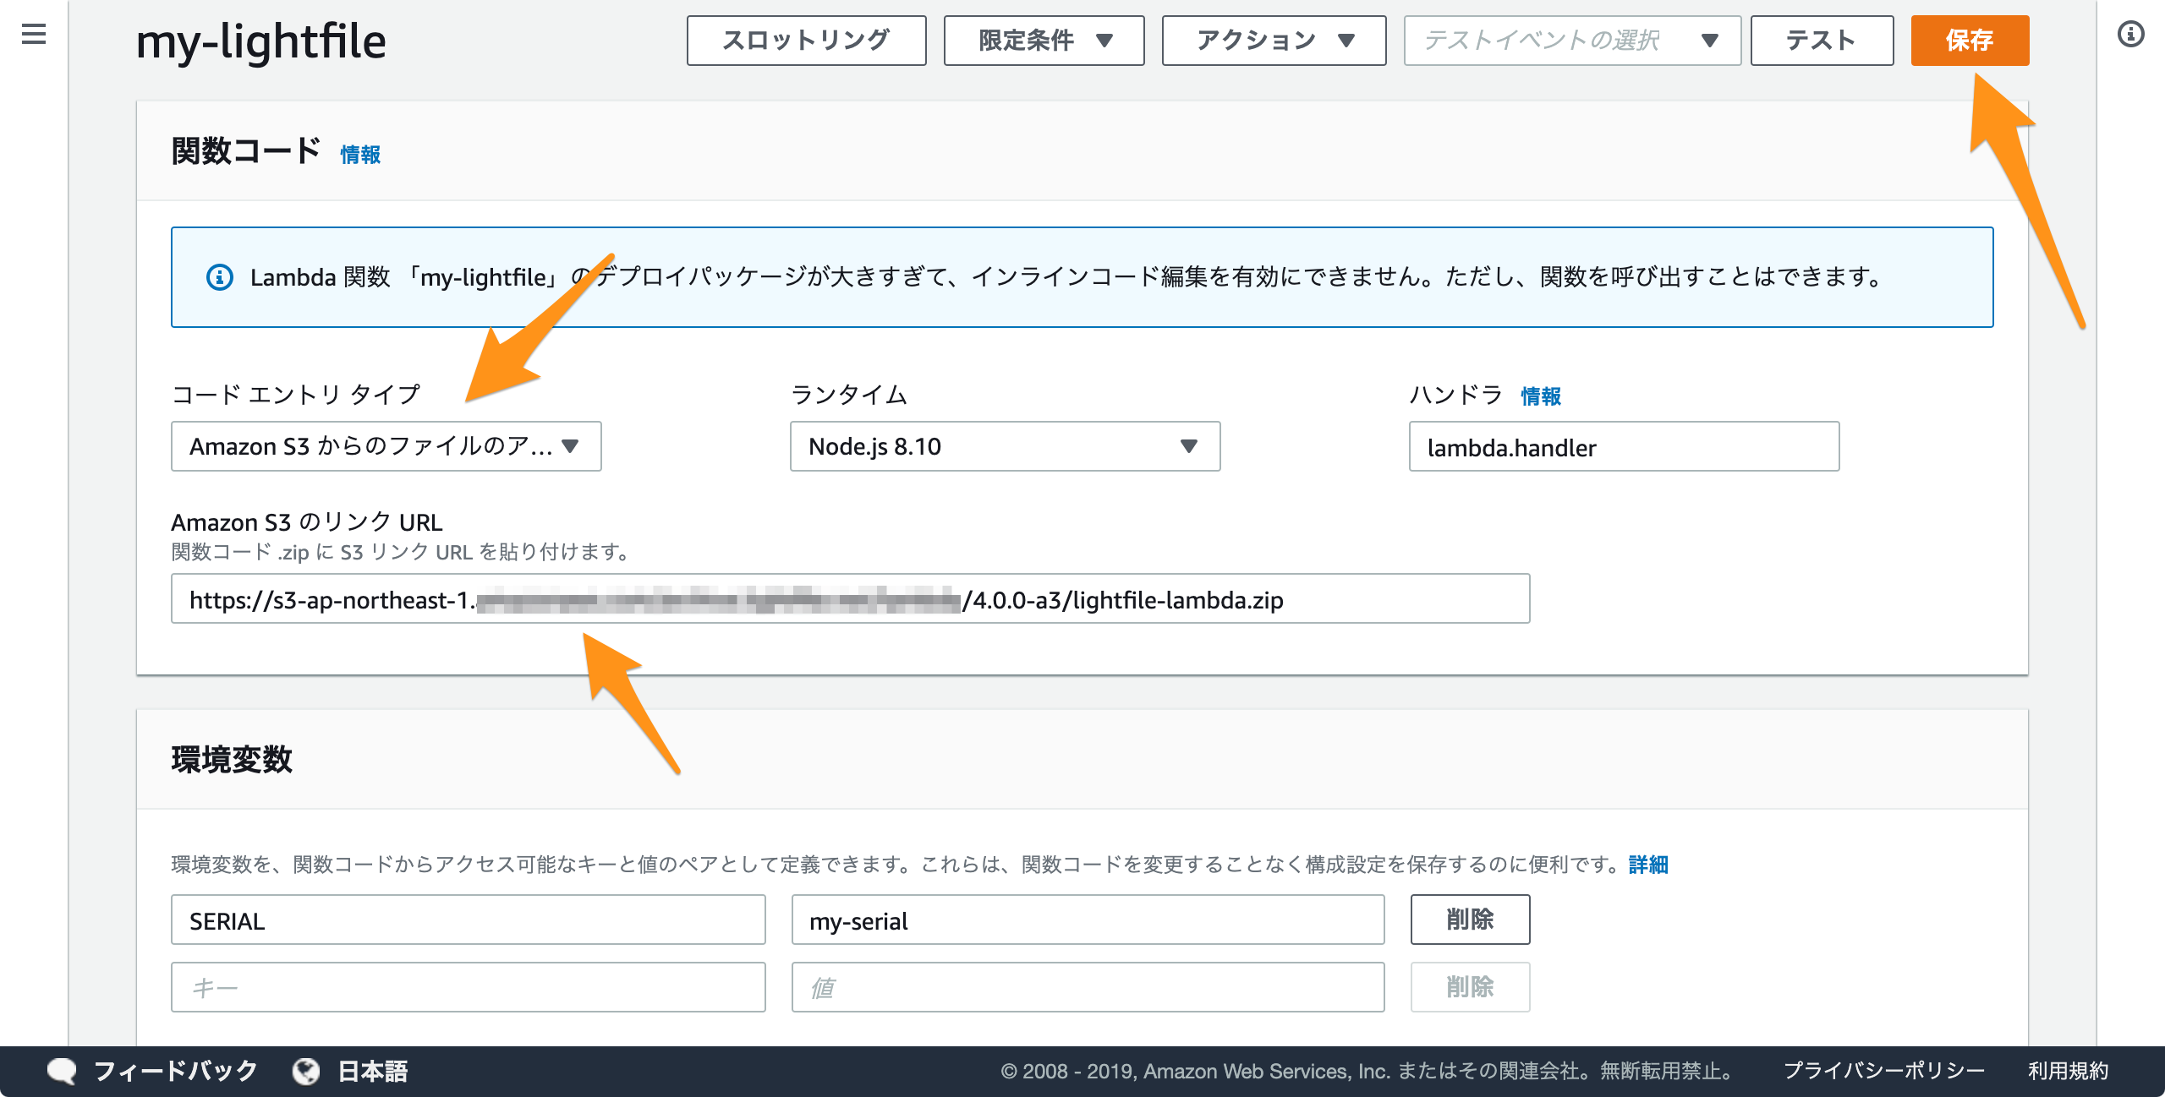Click フィードバック in the footer
Viewport: 2165px width, 1097px height.
click(175, 1071)
